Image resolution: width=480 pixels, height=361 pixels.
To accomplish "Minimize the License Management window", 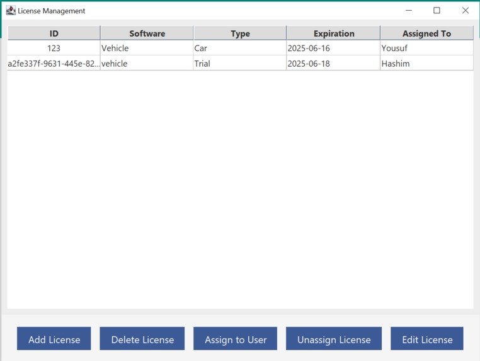I will tap(409, 11).
